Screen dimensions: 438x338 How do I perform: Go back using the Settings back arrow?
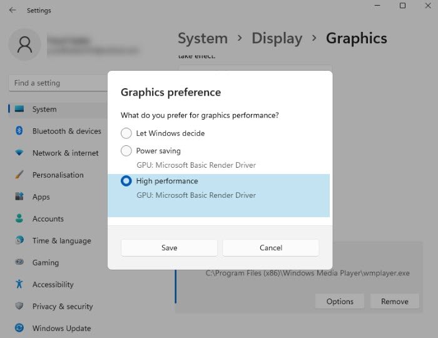(x=13, y=10)
